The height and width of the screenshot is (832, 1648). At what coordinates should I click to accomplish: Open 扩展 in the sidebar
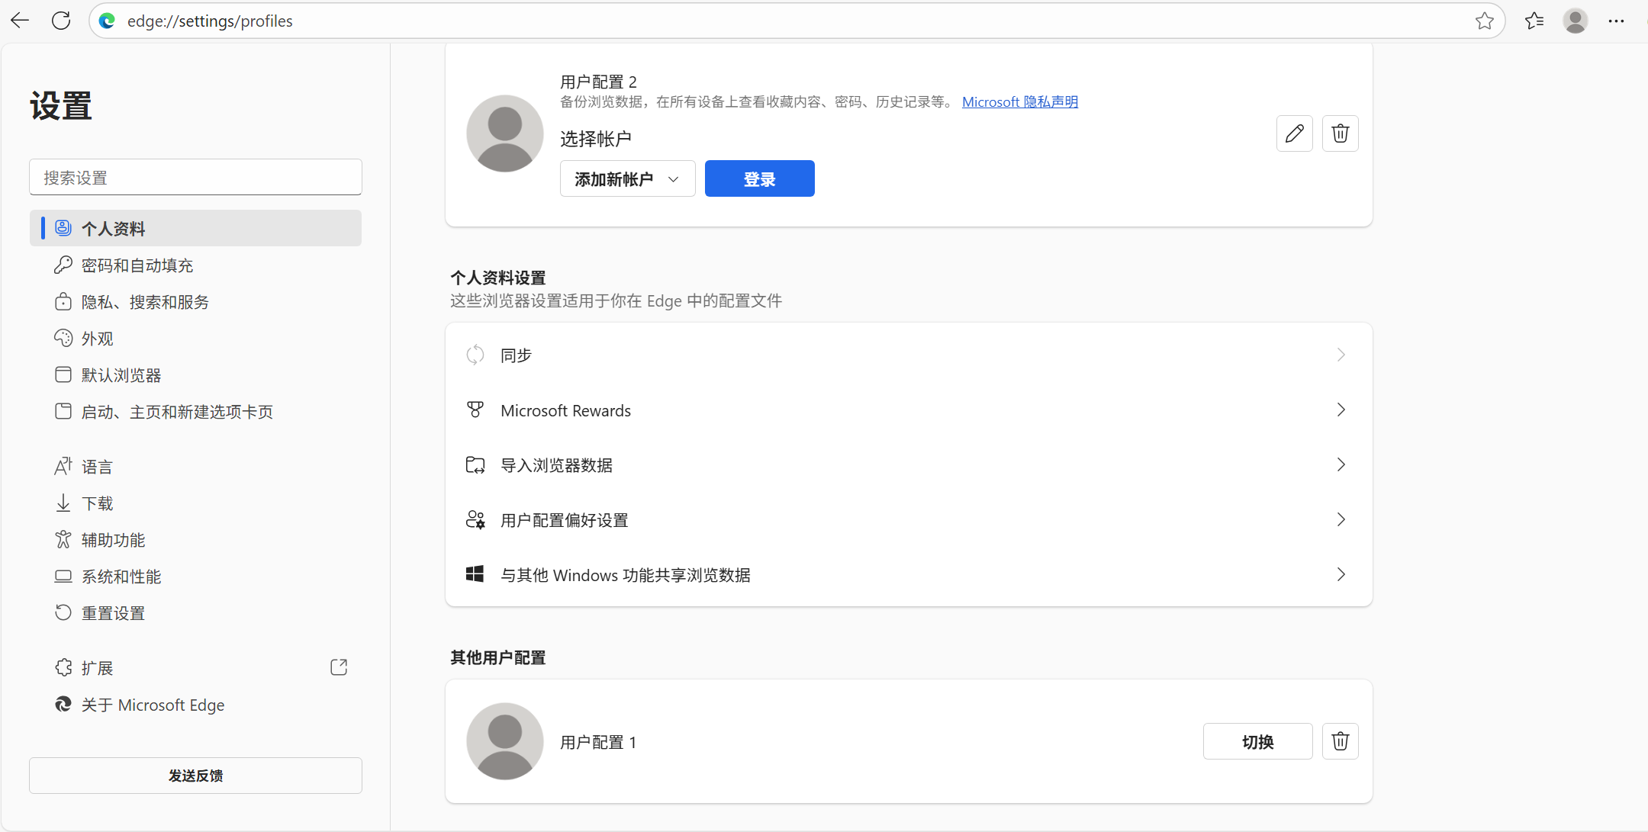(98, 668)
